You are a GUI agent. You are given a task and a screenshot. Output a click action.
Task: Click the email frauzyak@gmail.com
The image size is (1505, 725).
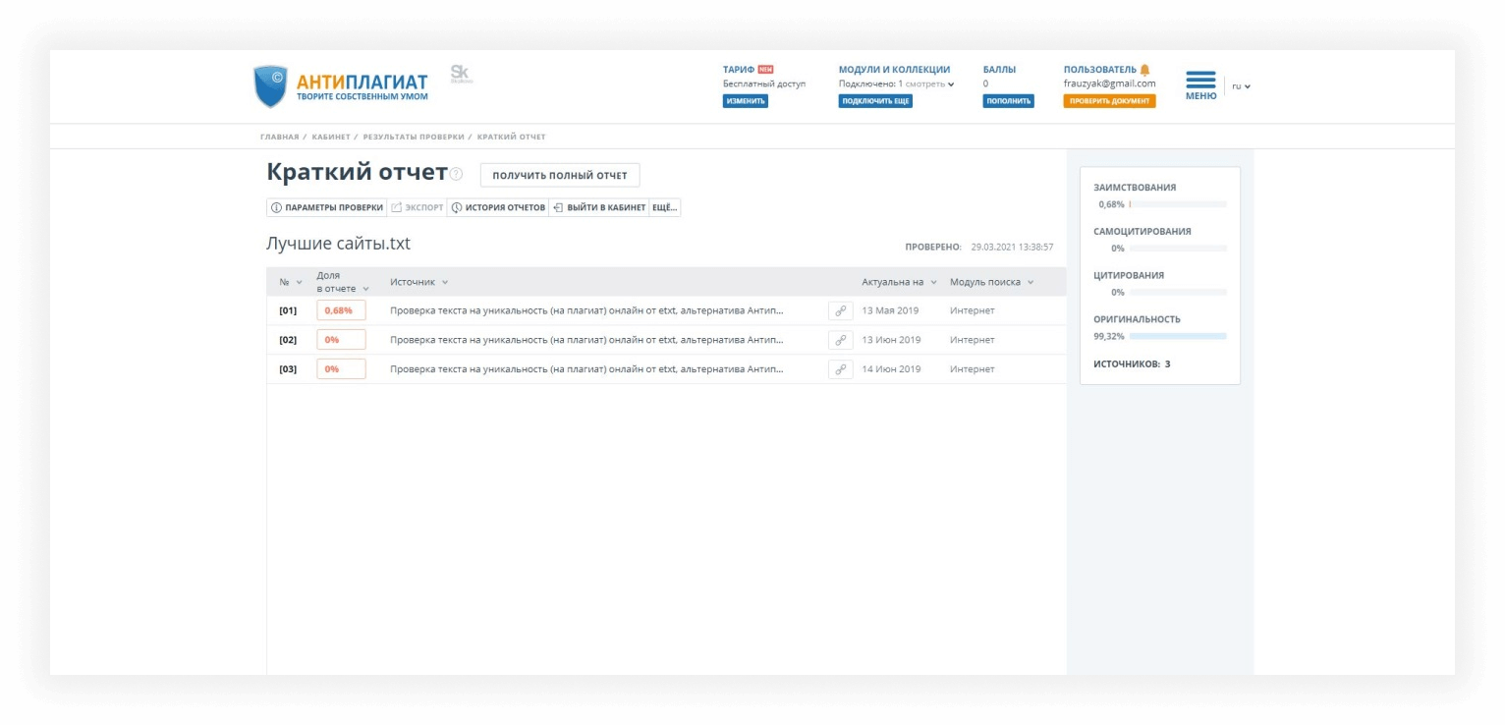point(1109,84)
